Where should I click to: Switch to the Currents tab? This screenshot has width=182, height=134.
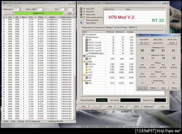pos(117,28)
